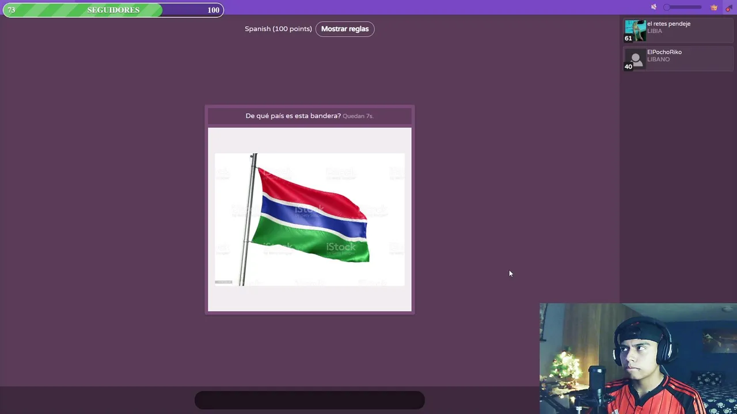Viewport: 737px width, 414px height.
Task: Click the answer input field at the bottom
Action: [310, 400]
